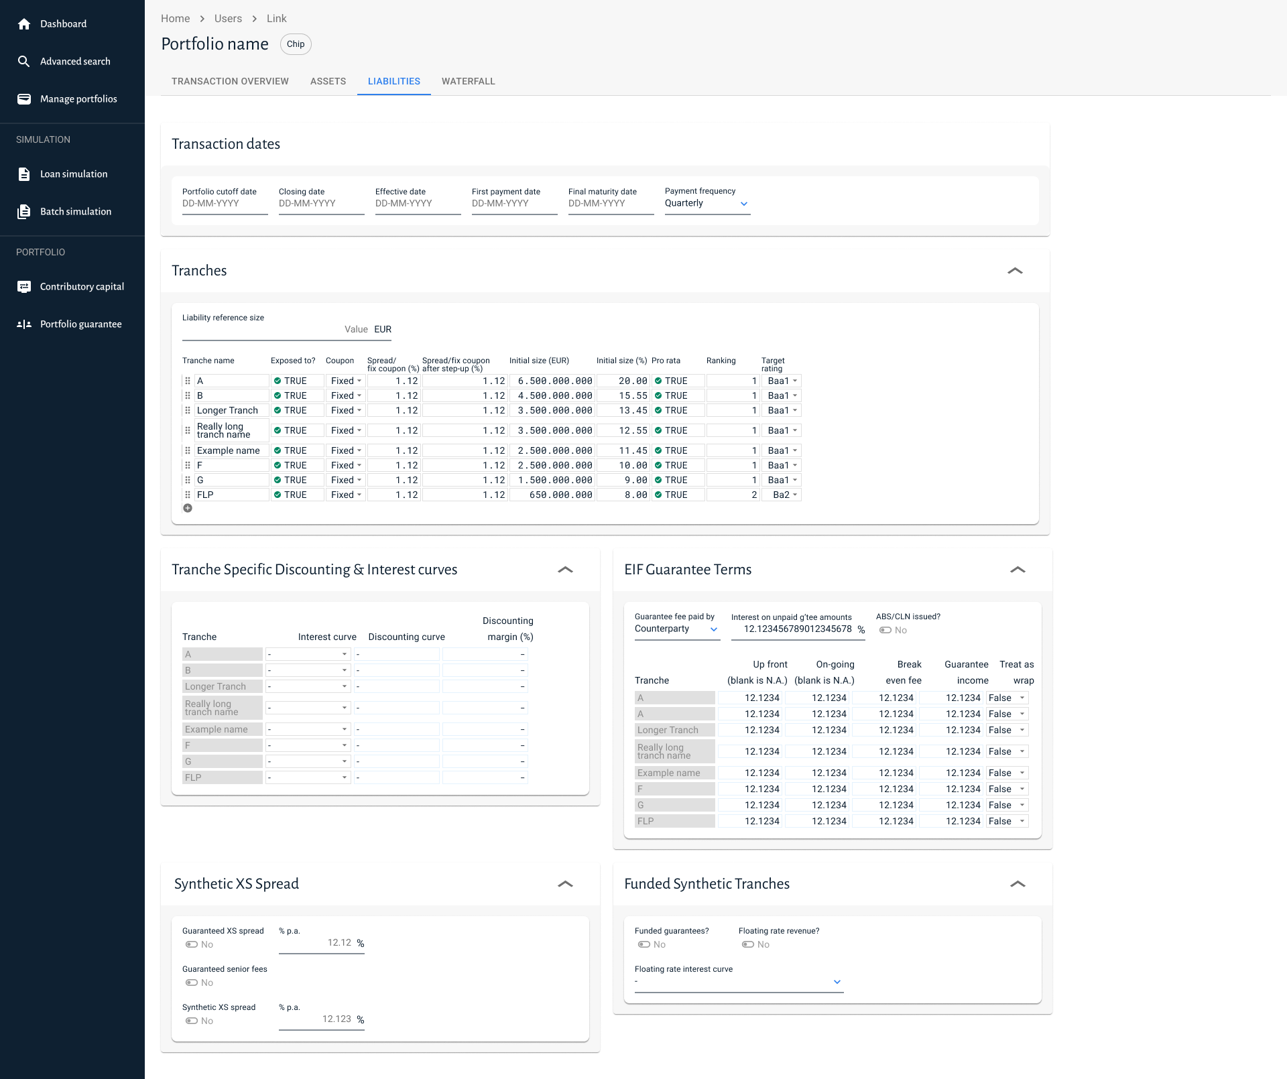Click drag handle of tranche G row
This screenshot has width=1287, height=1079.
tap(188, 480)
